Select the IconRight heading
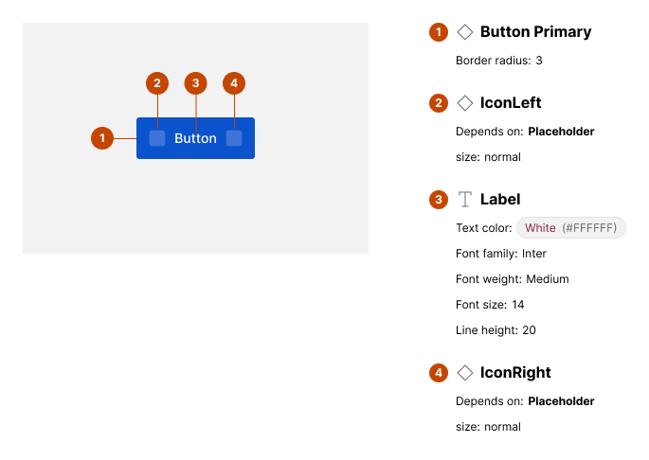 515,373
